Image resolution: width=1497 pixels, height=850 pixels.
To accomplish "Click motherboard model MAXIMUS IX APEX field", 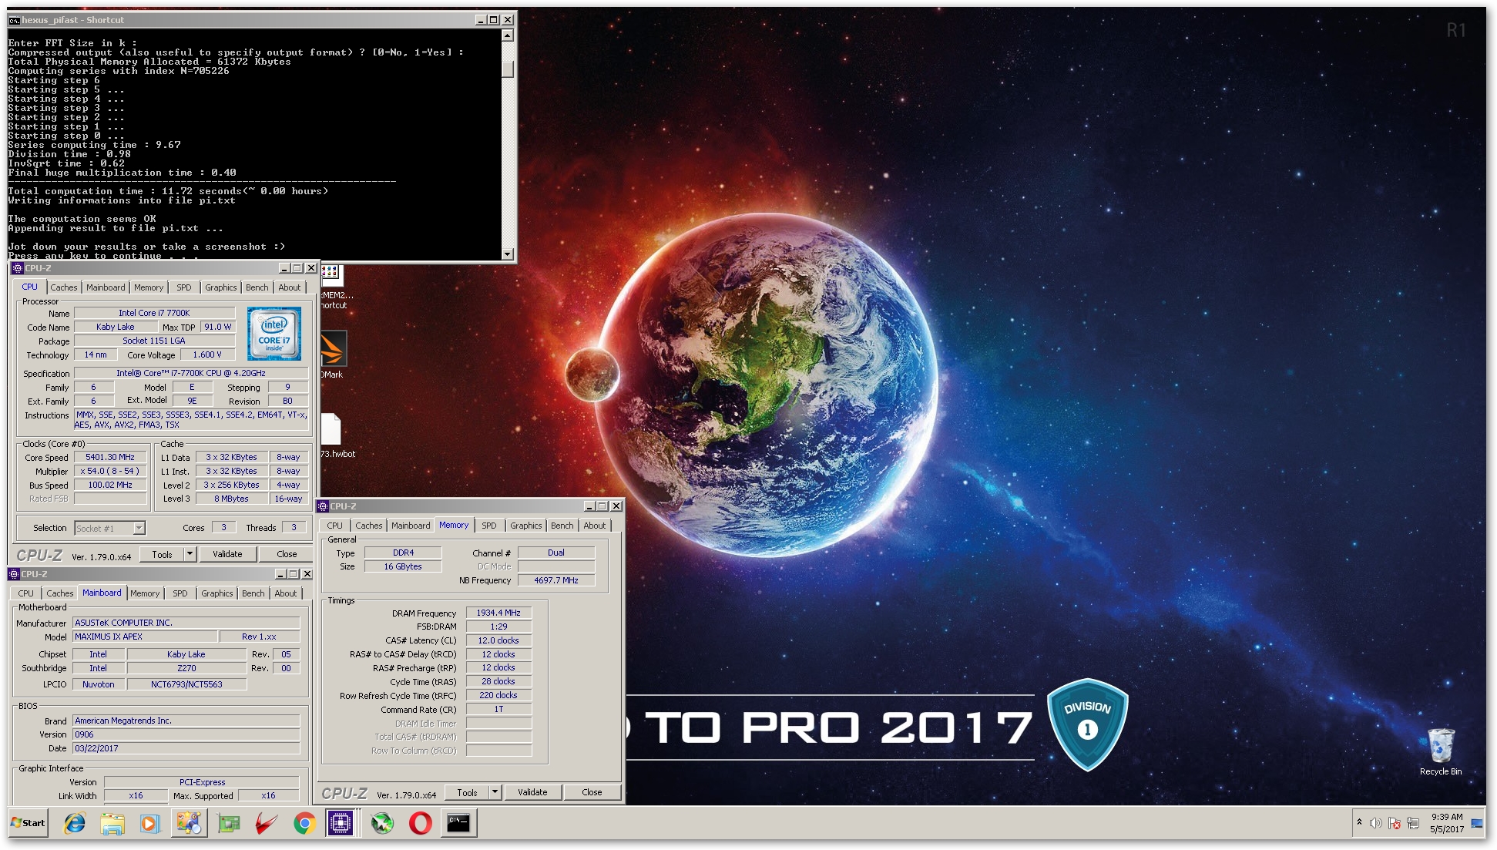I will pyautogui.click(x=146, y=637).
